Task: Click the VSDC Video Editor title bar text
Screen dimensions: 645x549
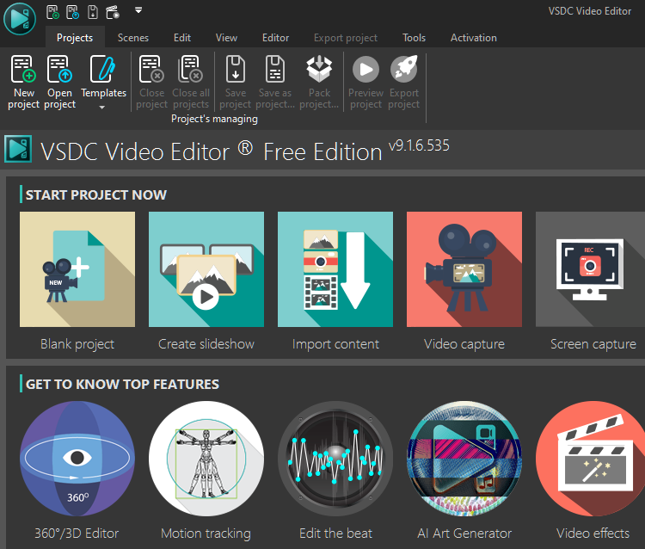Action: [x=589, y=11]
